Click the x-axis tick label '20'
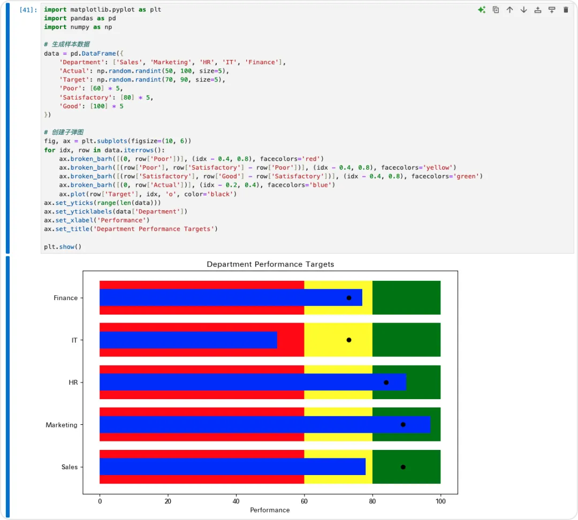This screenshot has height=520, width=578. coord(168,501)
